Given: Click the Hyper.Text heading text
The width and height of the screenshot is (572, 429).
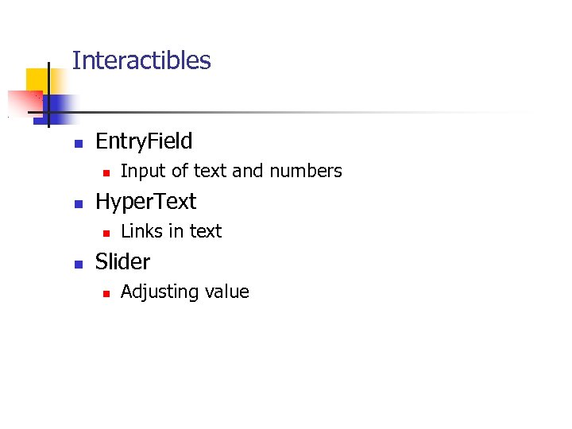Looking at the screenshot, I should pyautogui.click(x=145, y=202).
